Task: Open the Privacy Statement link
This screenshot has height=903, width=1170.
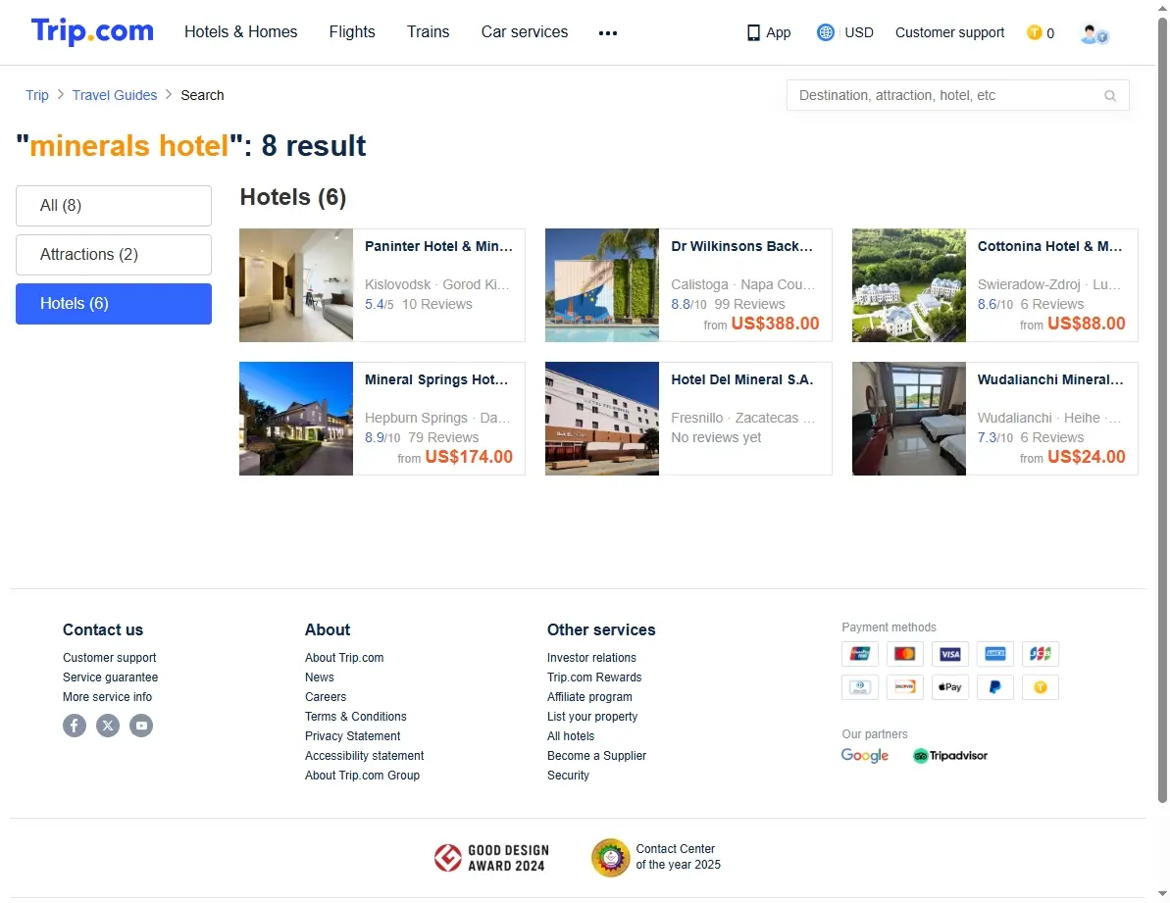Action: 352,736
